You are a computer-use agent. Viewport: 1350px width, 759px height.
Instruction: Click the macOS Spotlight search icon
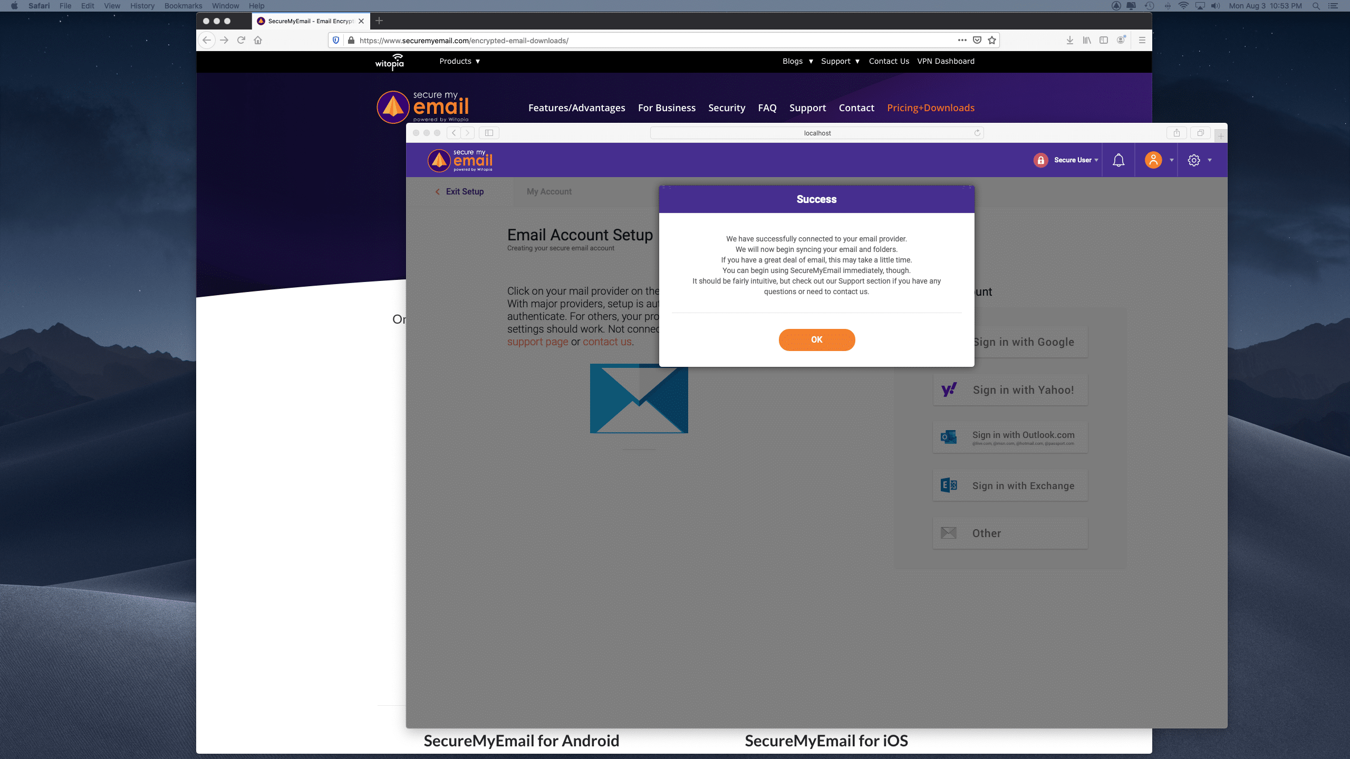pos(1316,6)
